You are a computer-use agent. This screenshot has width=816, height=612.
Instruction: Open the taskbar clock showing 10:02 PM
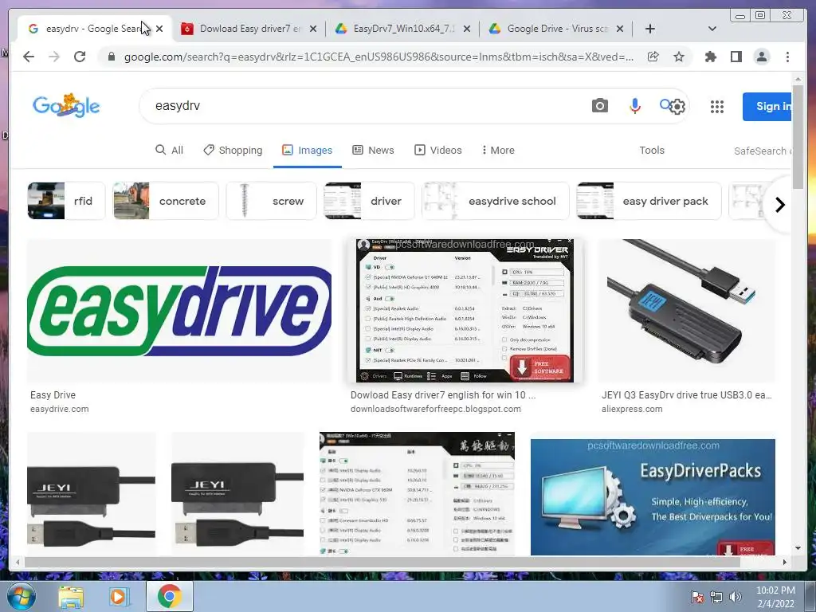tap(775, 597)
